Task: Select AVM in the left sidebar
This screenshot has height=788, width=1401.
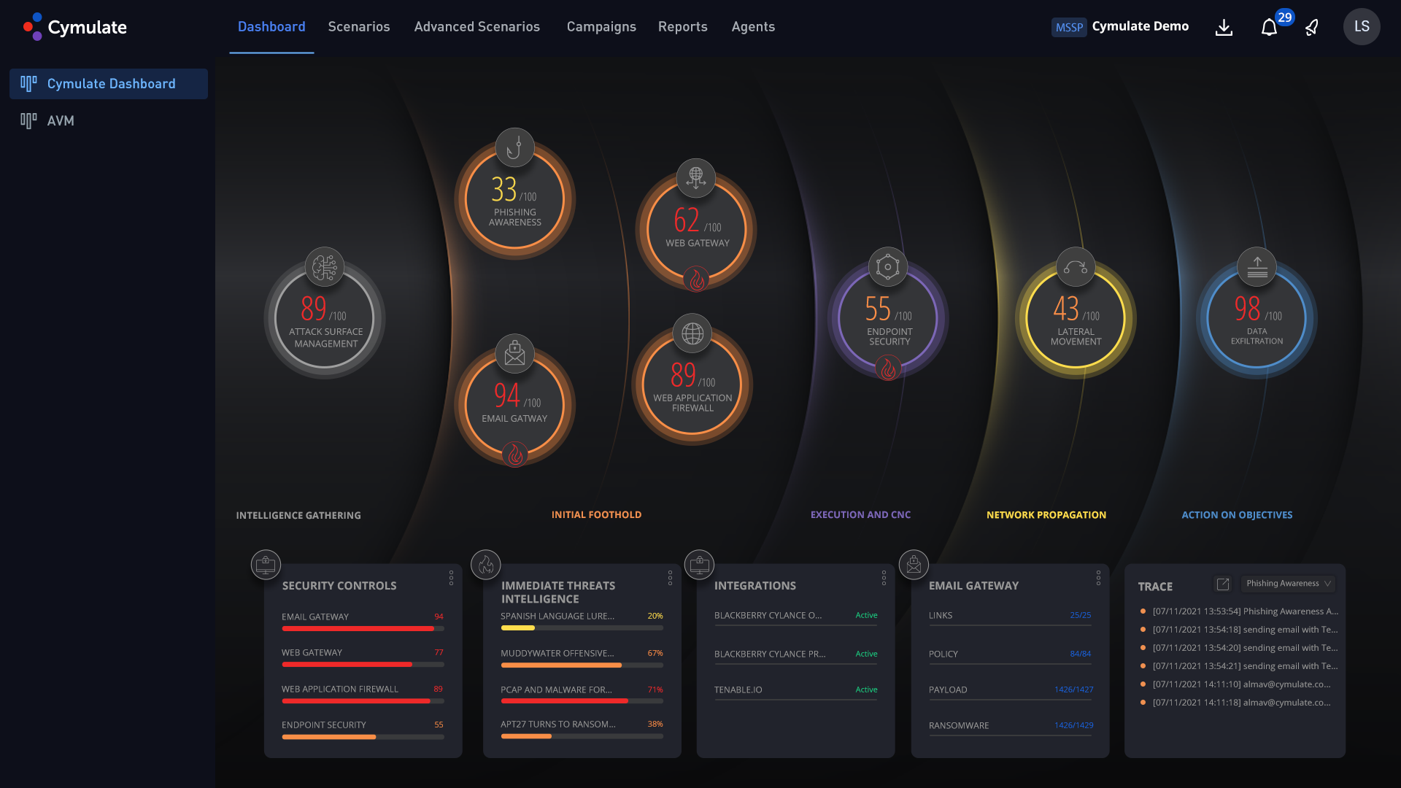Action: 61,120
